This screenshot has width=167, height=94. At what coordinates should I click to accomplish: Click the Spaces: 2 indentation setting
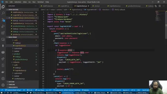(126, 90)
